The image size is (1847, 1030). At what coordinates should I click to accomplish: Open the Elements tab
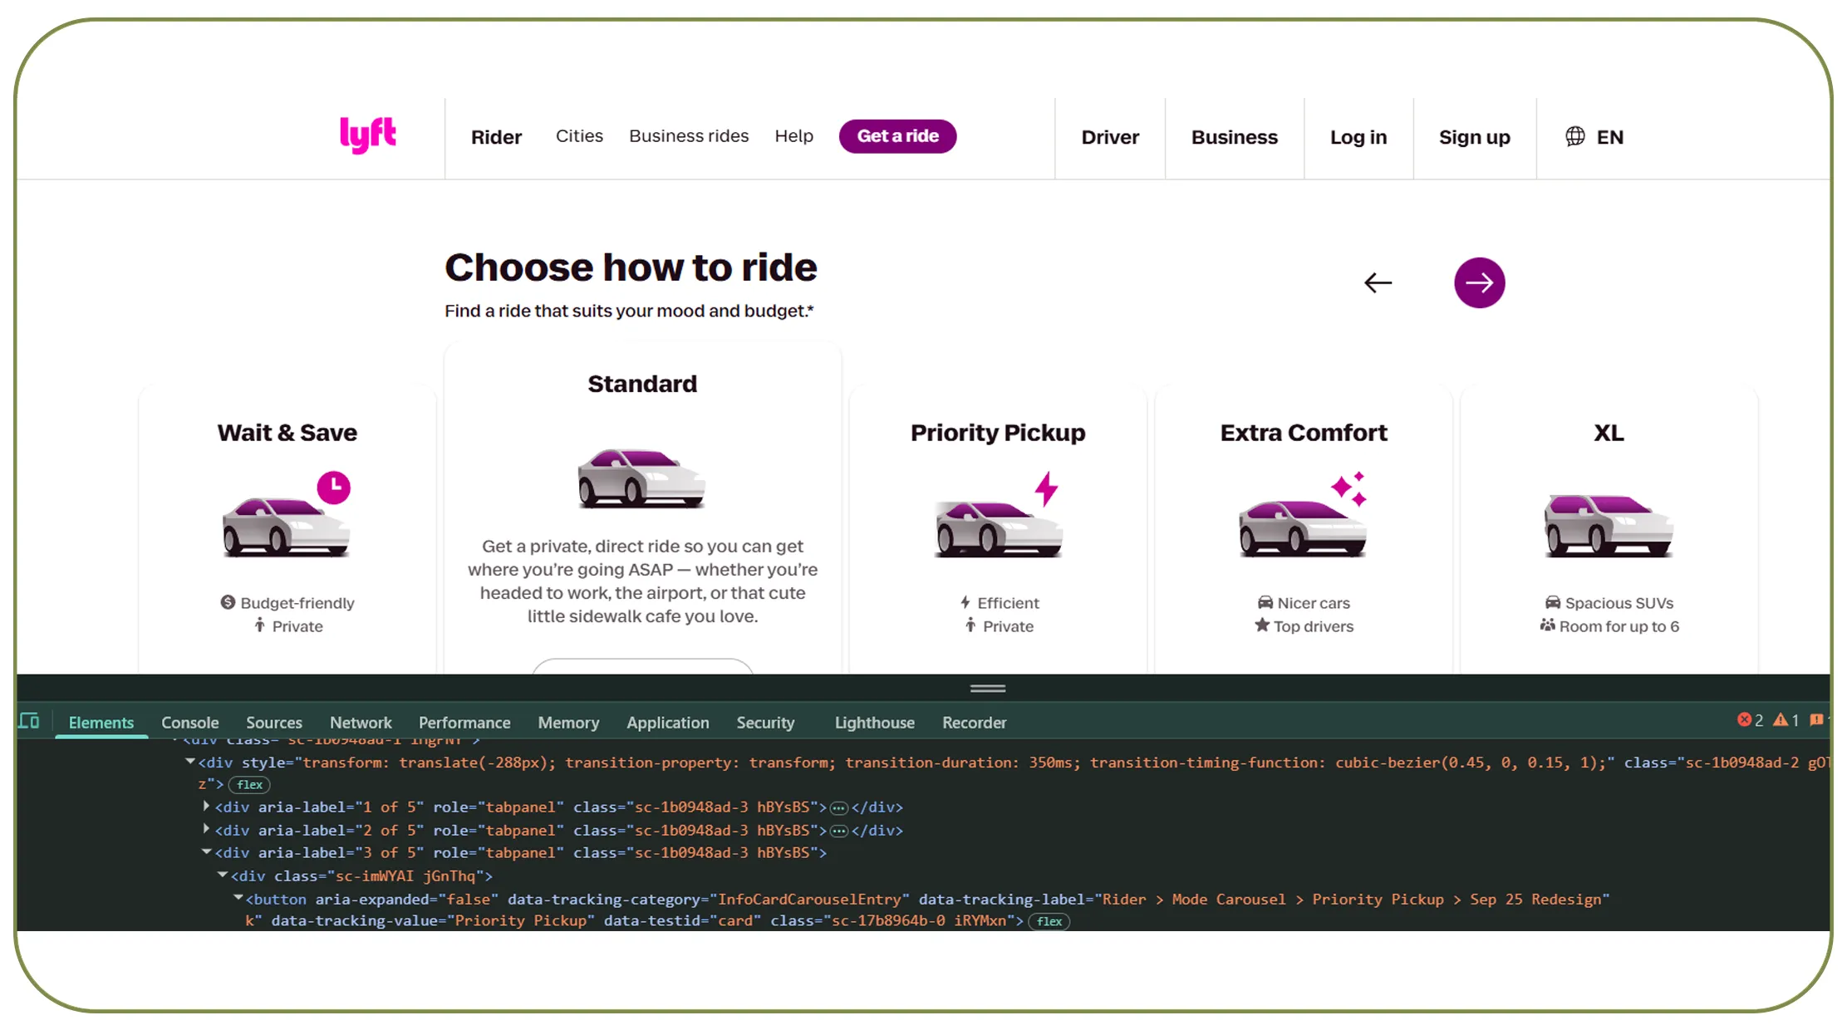[x=101, y=723]
